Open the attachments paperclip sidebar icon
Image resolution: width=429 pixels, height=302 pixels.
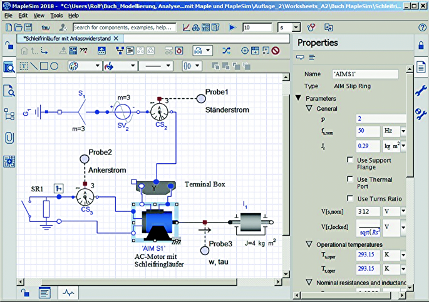point(9,138)
